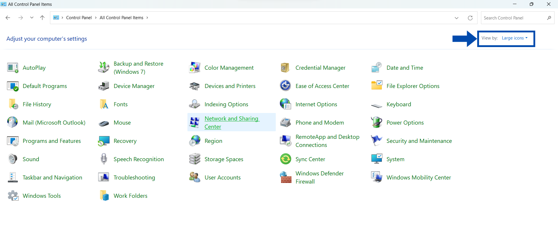The width and height of the screenshot is (558, 230).
Task: Refresh the Control Panel view
Action: point(470,18)
